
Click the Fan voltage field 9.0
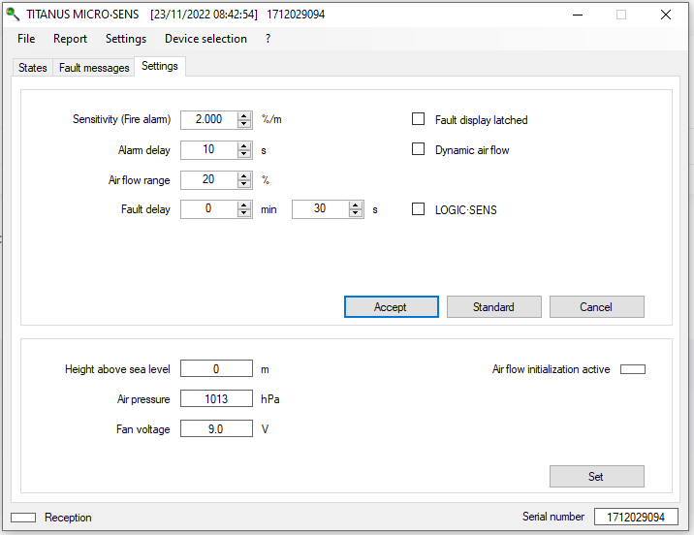pyautogui.click(x=216, y=428)
